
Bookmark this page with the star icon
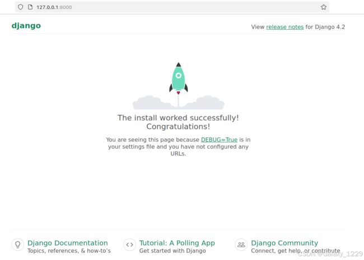[324, 7]
